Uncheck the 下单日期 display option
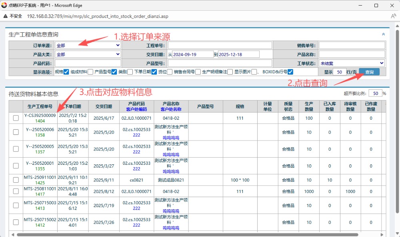Viewport: 400px width, 237px height. tap(154, 72)
